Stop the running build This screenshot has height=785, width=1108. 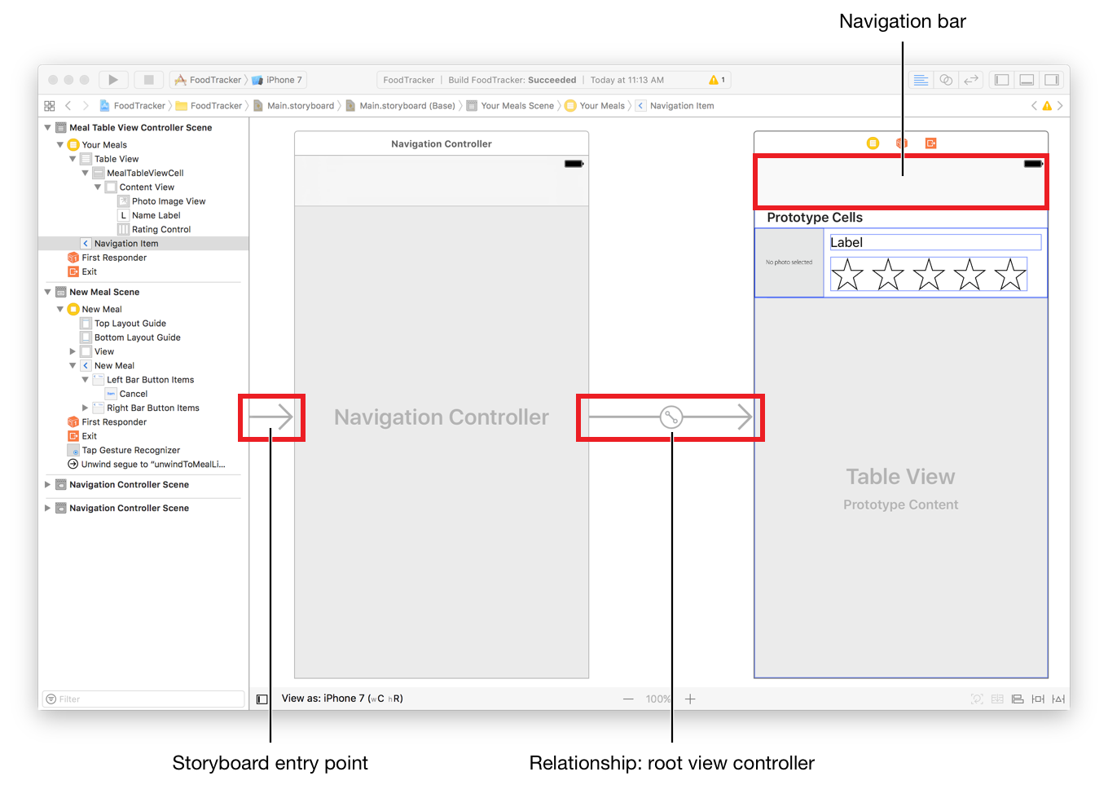click(x=148, y=80)
